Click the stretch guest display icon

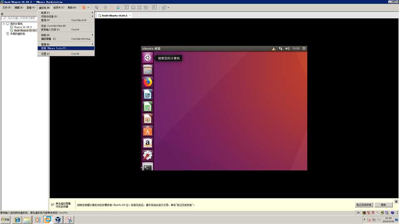(164, 7)
